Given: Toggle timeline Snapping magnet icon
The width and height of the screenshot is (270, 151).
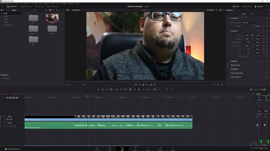Looking at the screenshot, I should [130, 89].
